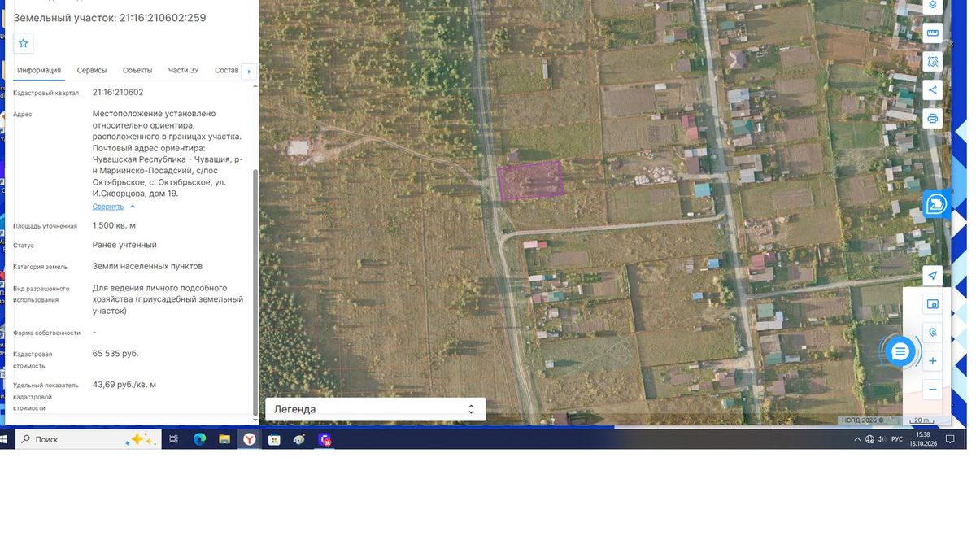Open File Explorer from the taskbar
The height and width of the screenshot is (549, 976).
pos(224,439)
